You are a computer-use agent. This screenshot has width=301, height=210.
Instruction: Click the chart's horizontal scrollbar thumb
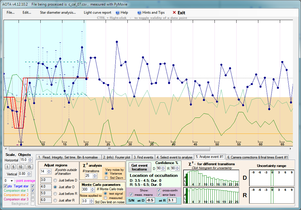click(x=109, y=149)
